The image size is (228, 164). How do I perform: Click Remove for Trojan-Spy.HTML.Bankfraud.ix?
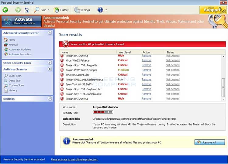[147, 94]
